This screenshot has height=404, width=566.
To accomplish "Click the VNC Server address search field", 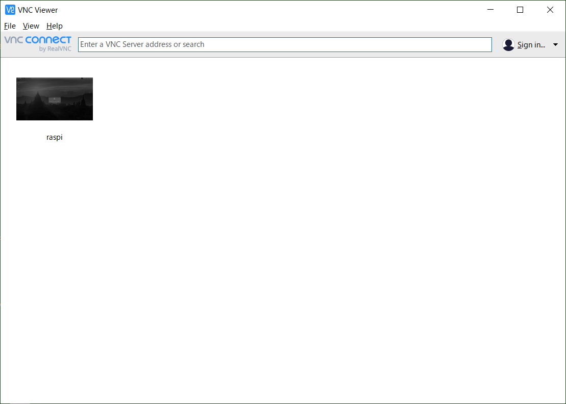I will (x=285, y=44).
